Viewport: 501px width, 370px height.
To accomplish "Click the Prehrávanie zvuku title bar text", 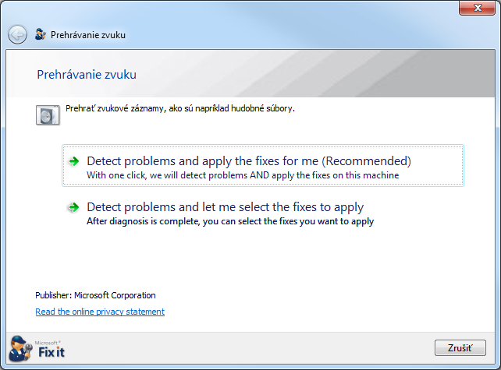I will [x=88, y=35].
